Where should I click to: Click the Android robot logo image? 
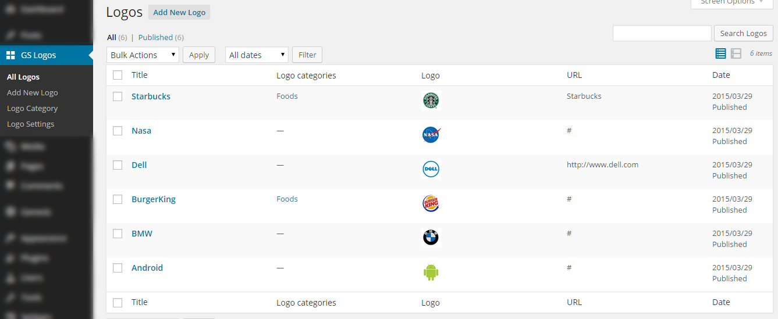431,272
